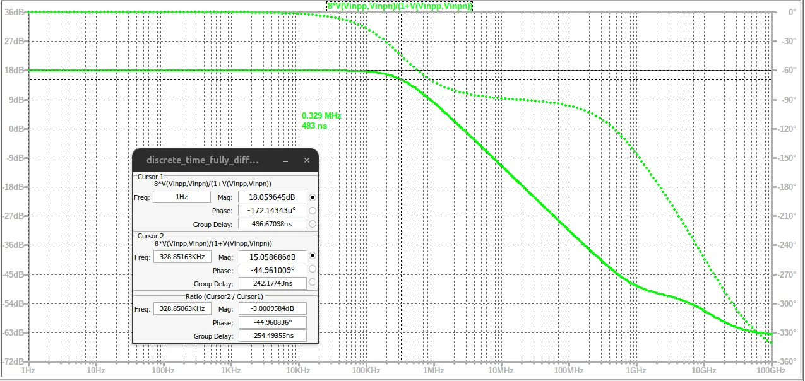Click Ratio Mag field -3.0009584dB
The width and height of the screenshot is (805, 381).
(272, 309)
